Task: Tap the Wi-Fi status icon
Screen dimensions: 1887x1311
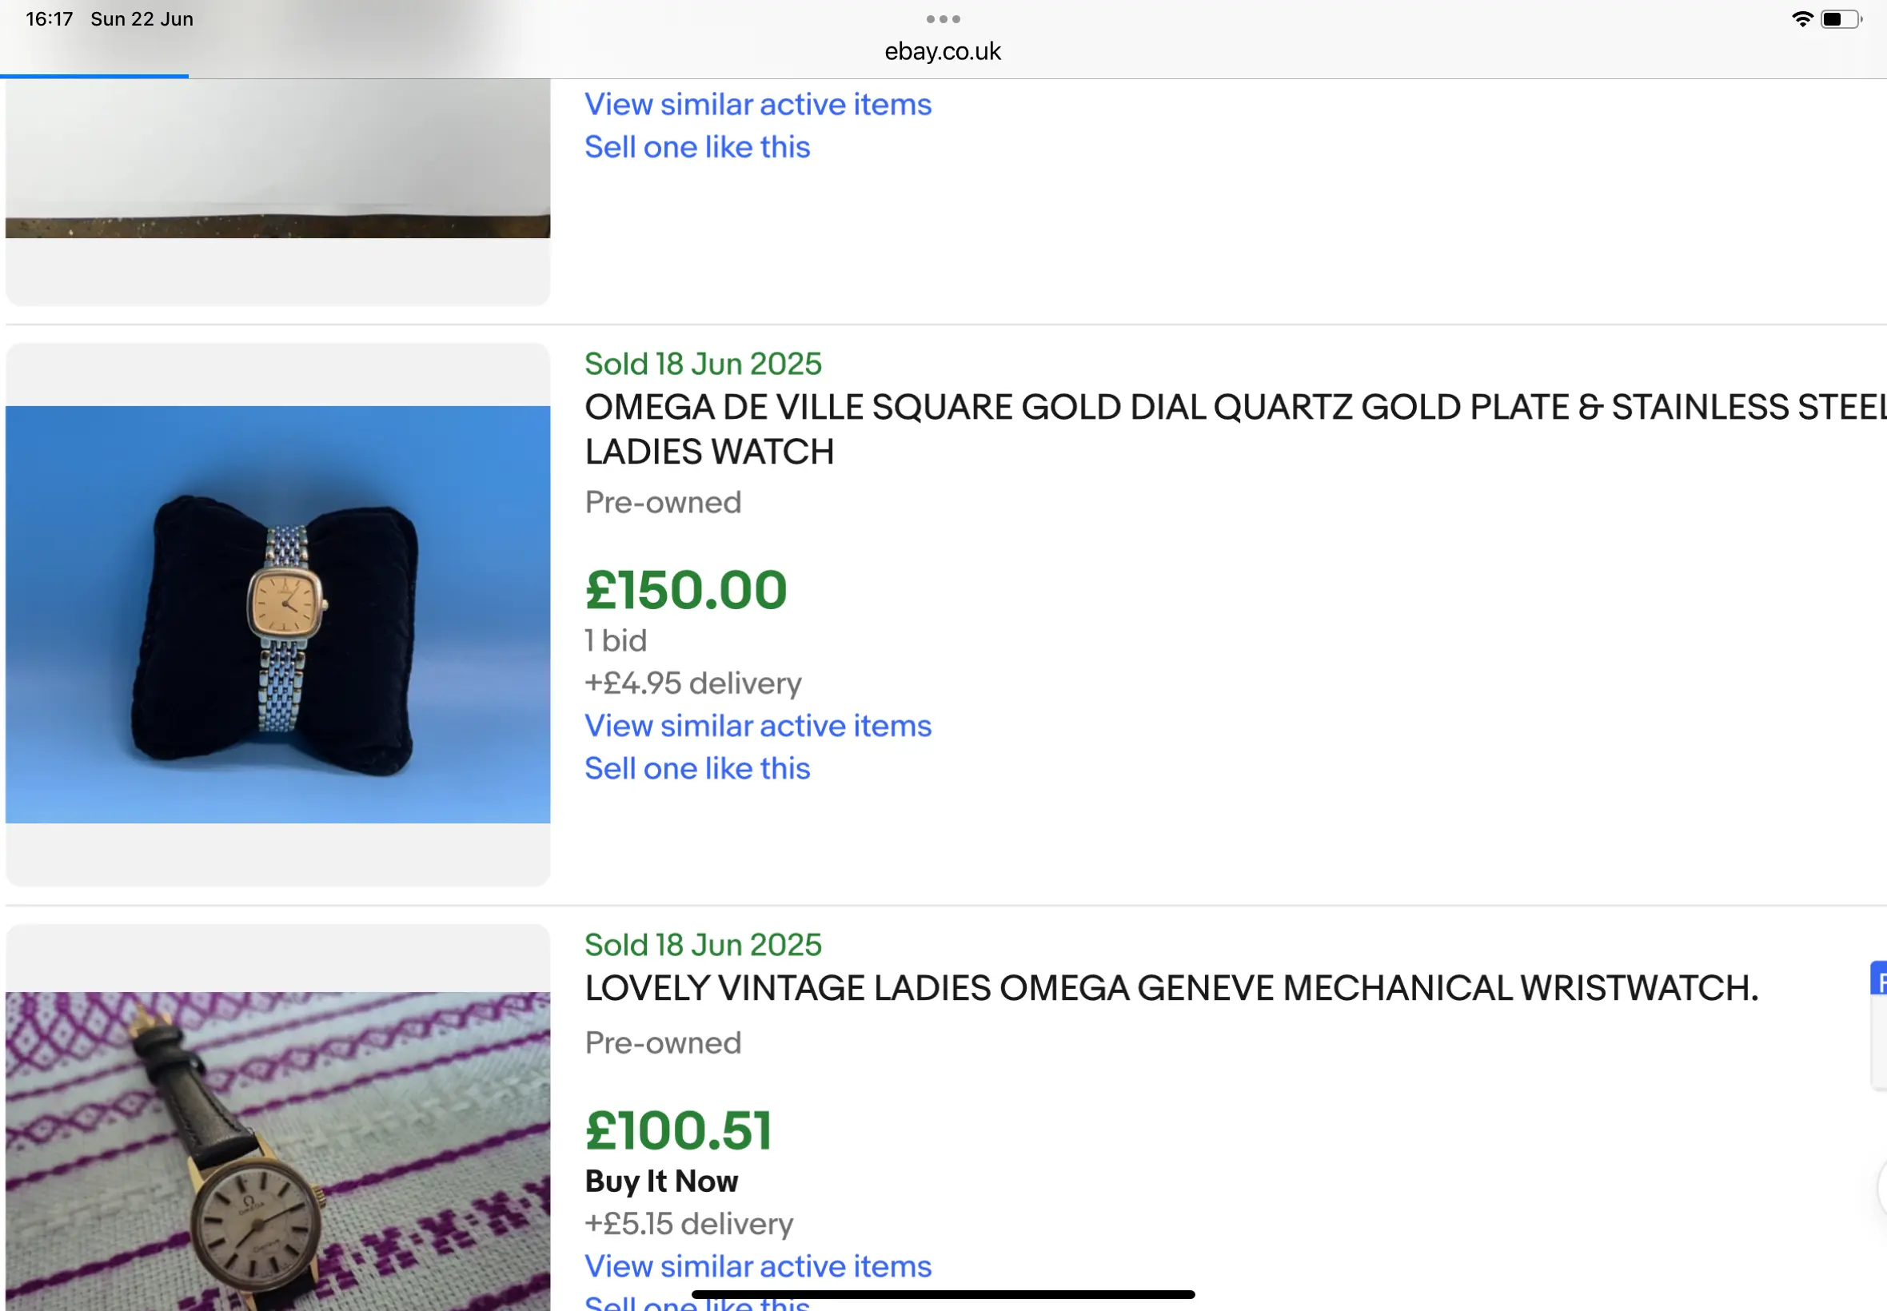Action: click(1801, 19)
